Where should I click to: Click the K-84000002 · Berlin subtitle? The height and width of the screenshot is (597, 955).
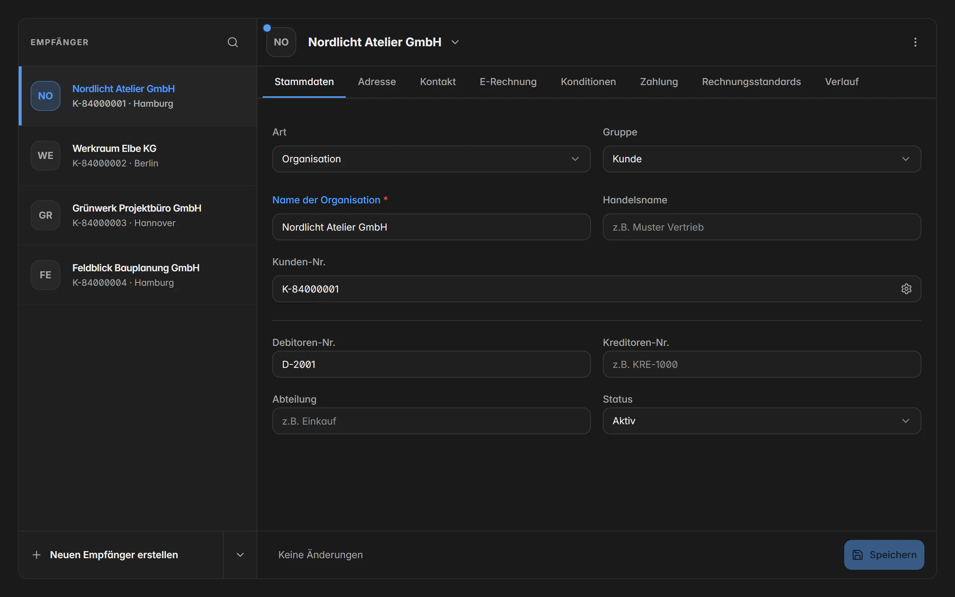click(x=115, y=163)
